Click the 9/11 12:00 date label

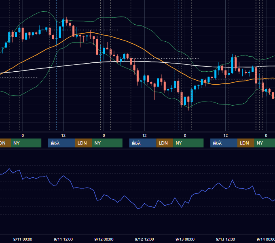tap(63, 239)
